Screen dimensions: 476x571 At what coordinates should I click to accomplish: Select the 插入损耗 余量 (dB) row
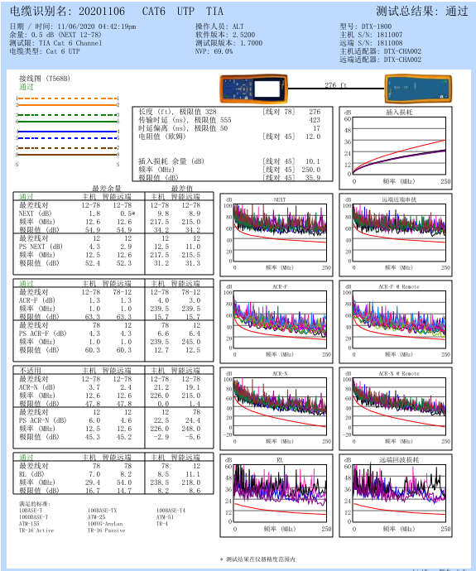tap(229, 161)
